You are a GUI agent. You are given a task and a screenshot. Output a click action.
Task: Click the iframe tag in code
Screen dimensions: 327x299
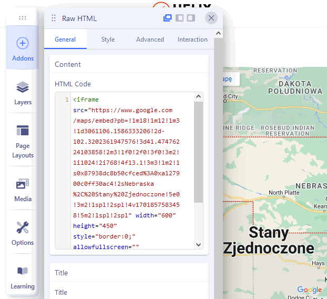86,99
